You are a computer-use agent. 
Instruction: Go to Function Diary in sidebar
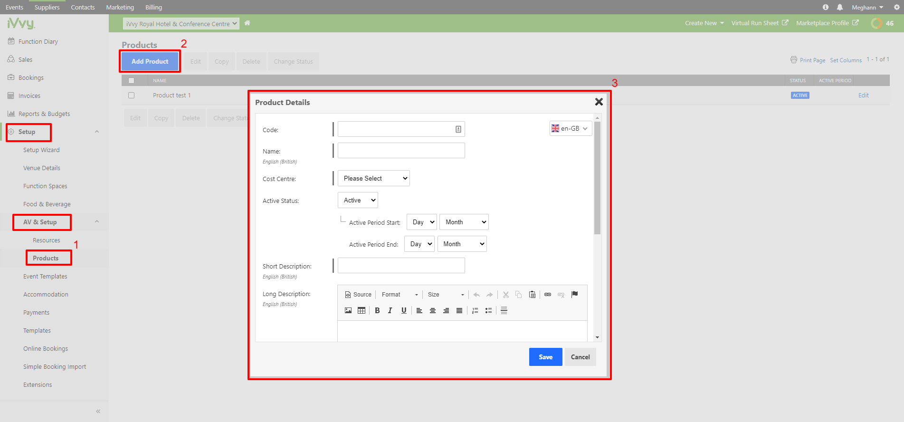38,41
